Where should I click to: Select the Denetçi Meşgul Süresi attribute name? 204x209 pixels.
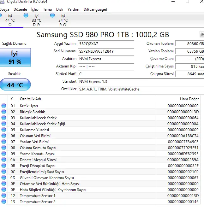pyautogui.click(x=38, y=160)
